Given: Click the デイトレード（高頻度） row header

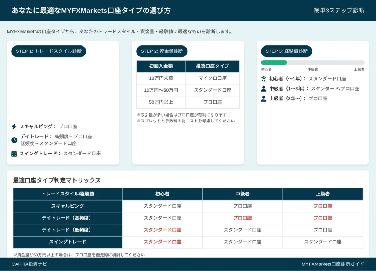Looking at the screenshot, I should pyautogui.click(x=68, y=218).
